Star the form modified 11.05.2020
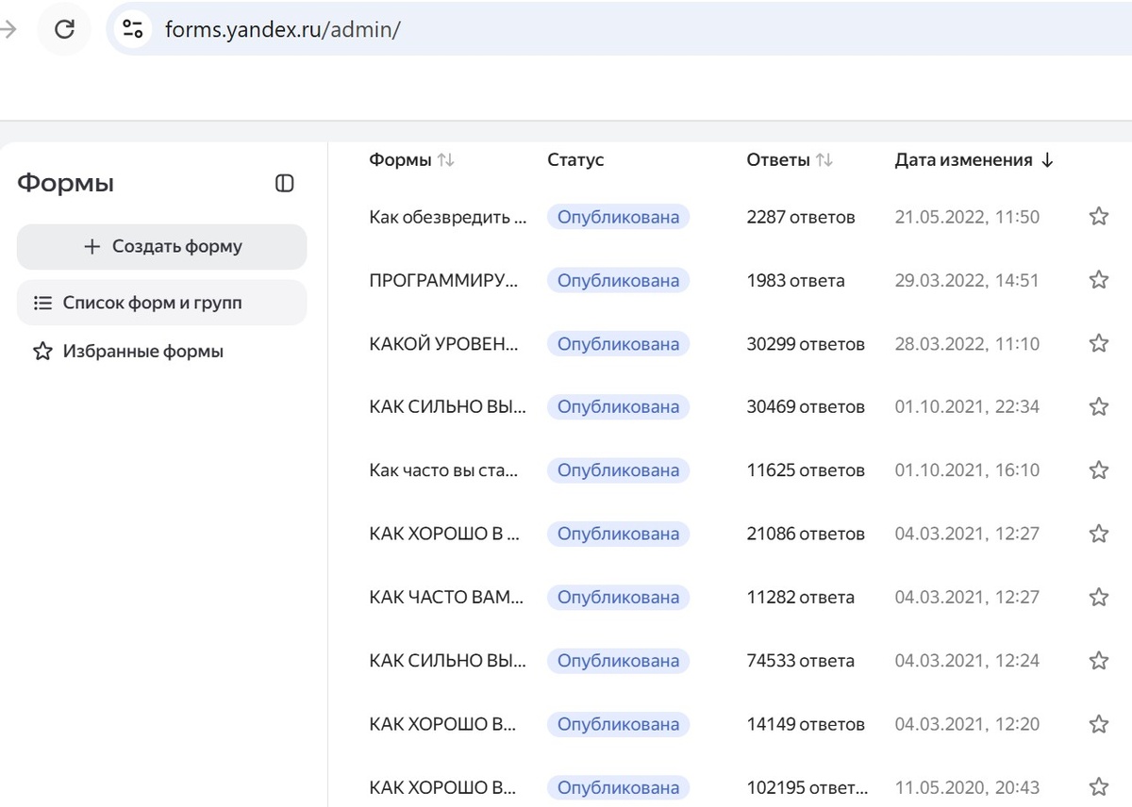This screenshot has width=1132, height=807. tap(1098, 787)
